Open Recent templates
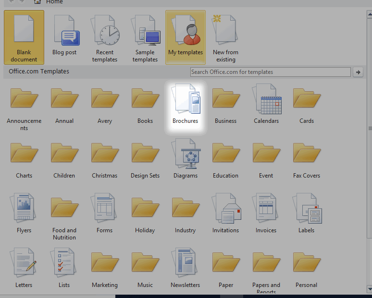372x298 pixels. (x=105, y=37)
